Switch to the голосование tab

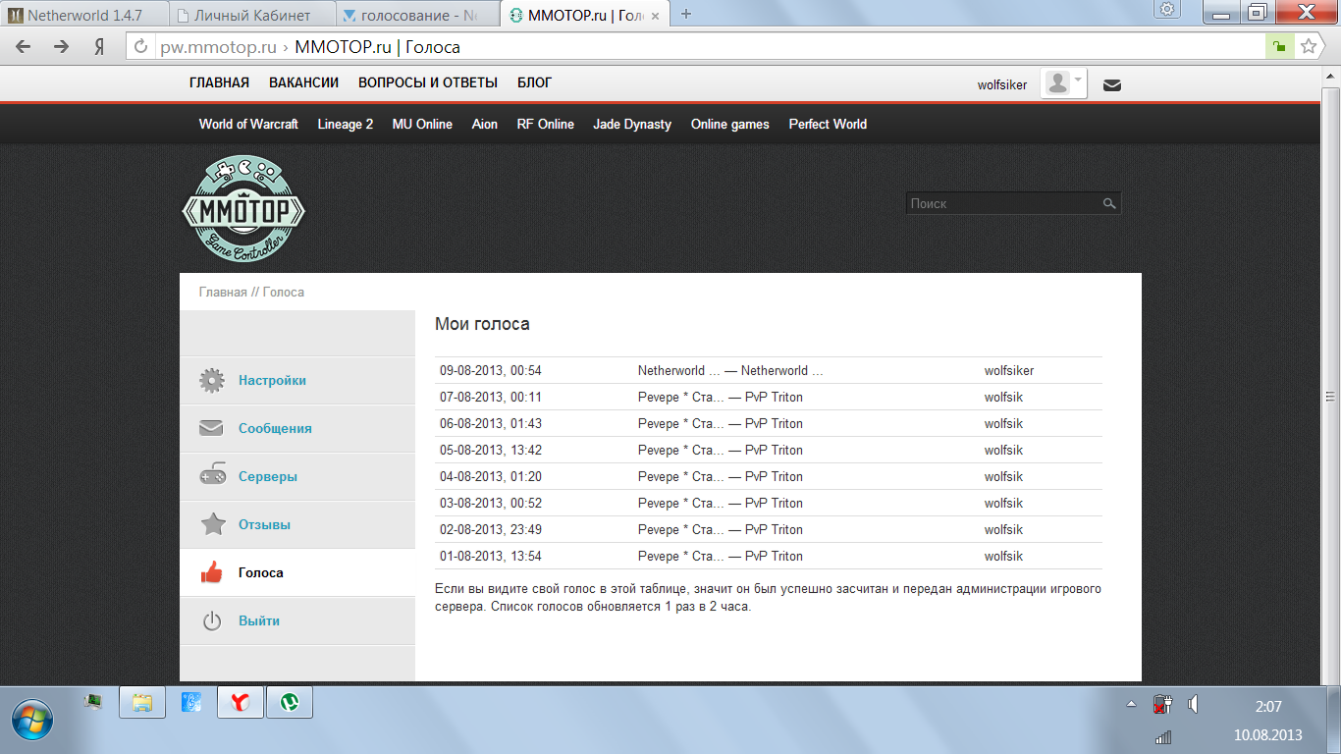418,15
